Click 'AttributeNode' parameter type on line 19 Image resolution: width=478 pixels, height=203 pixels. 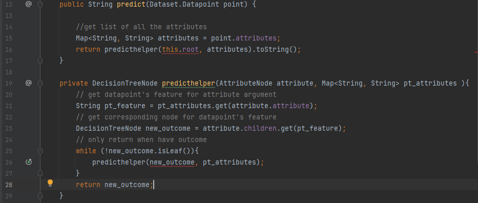point(246,83)
